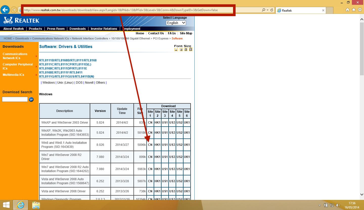Jump to Unix (Linux) drivers section
Image resolution: width=364 pixels, height=210 pixels.
coord(65,83)
